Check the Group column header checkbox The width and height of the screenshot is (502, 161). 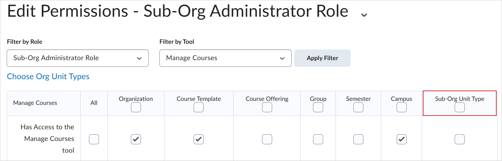pos(318,107)
